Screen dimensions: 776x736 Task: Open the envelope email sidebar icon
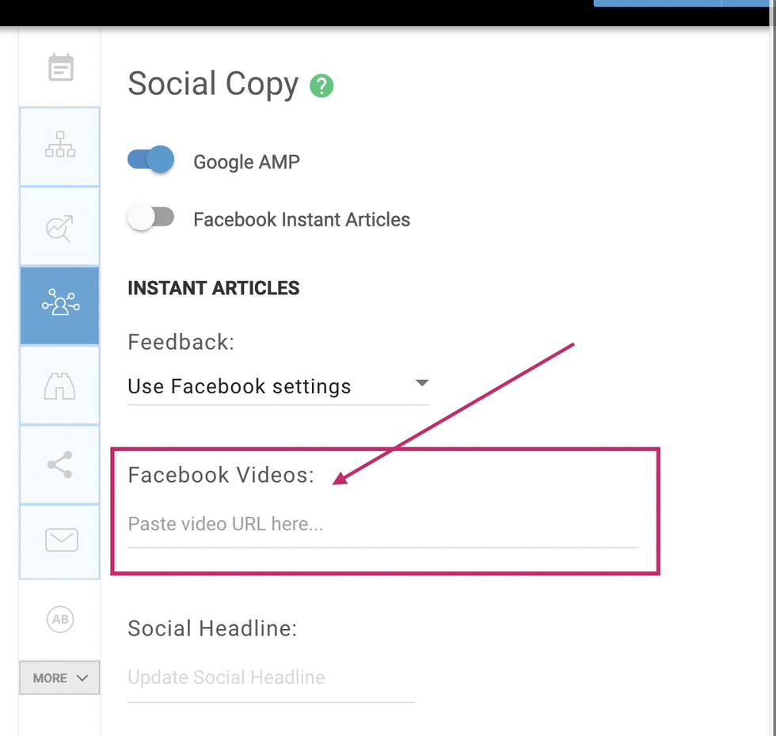pos(60,541)
